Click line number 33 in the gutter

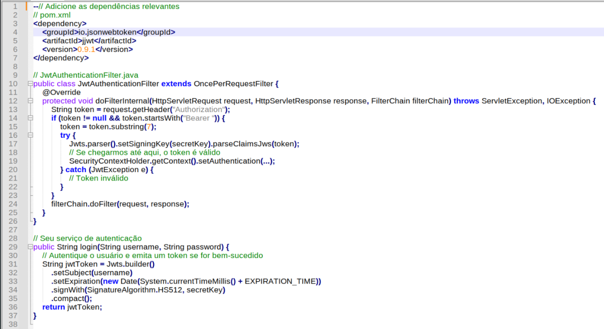[13, 281]
